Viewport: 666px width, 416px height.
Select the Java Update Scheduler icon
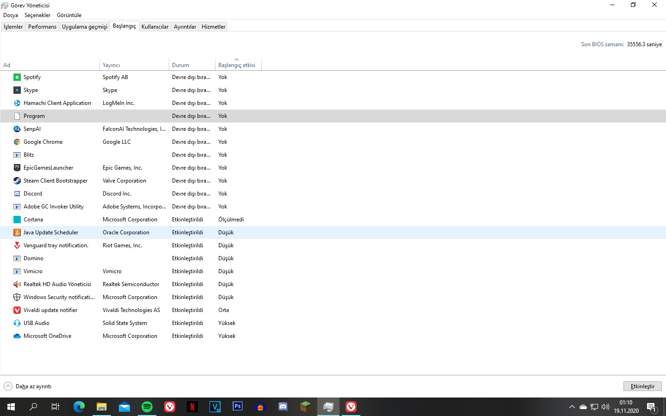(x=17, y=232)
